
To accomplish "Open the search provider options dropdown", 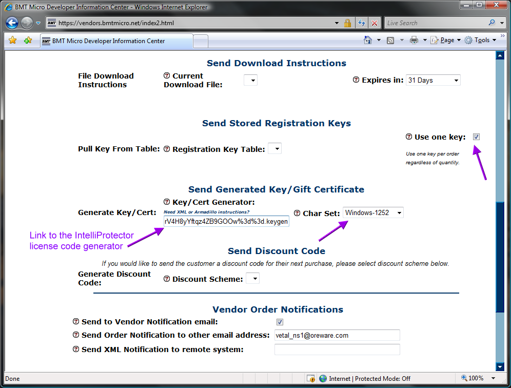I will point(502,23).
